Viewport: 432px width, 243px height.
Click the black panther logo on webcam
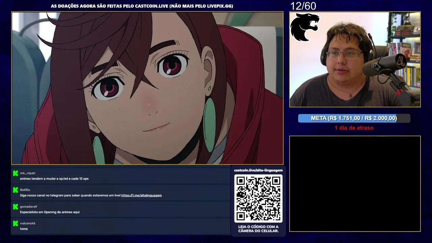(x=305, y=27)
